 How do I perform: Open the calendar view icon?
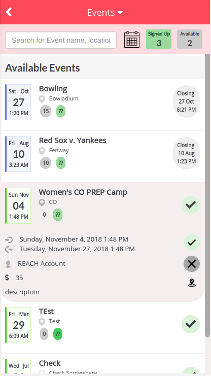(x=132, y=40)
